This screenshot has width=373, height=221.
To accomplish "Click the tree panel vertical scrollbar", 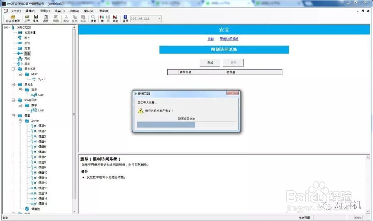I will [74, 114].
